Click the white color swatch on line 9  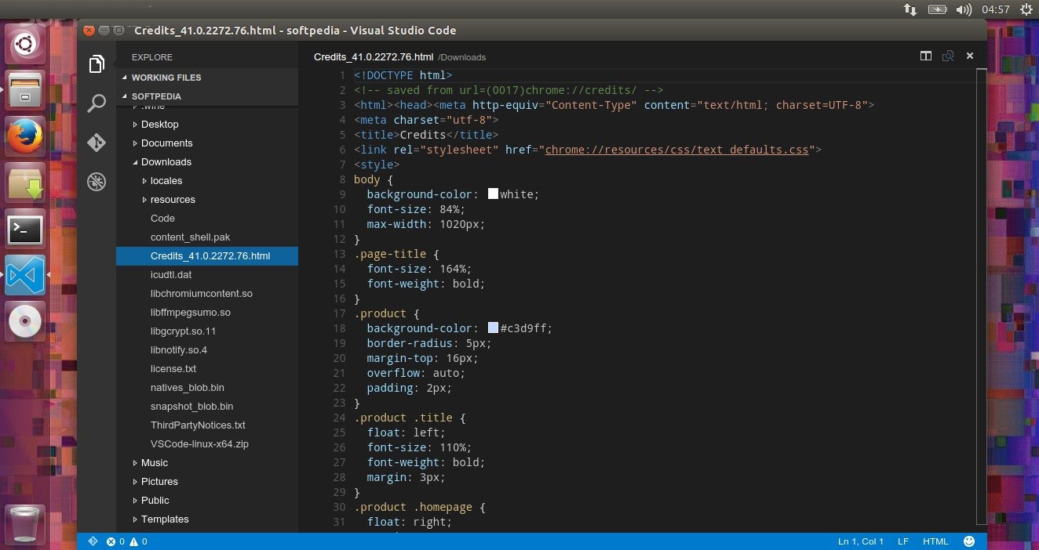[x=493, y=194]
